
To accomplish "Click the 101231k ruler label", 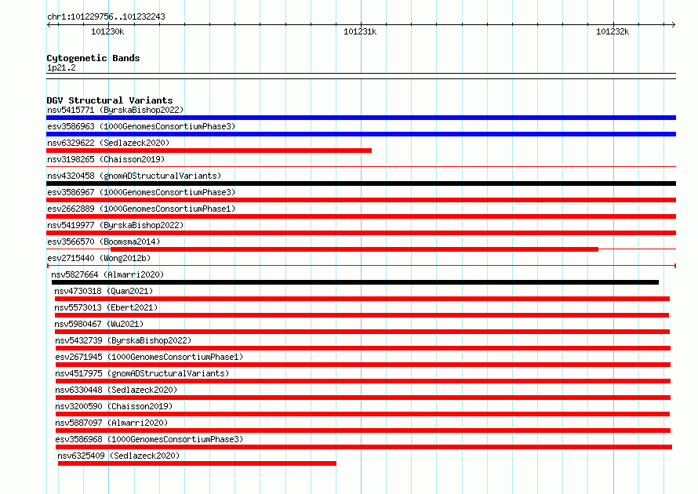I will click(x=360, y=31).
